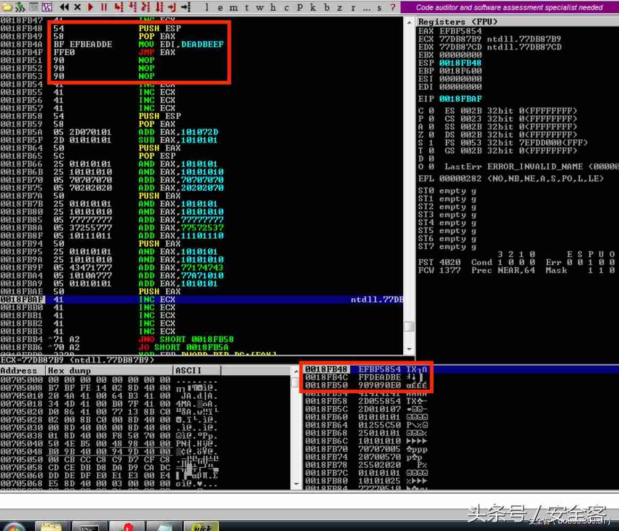Click the red question mark help icon

pos(393,7)
